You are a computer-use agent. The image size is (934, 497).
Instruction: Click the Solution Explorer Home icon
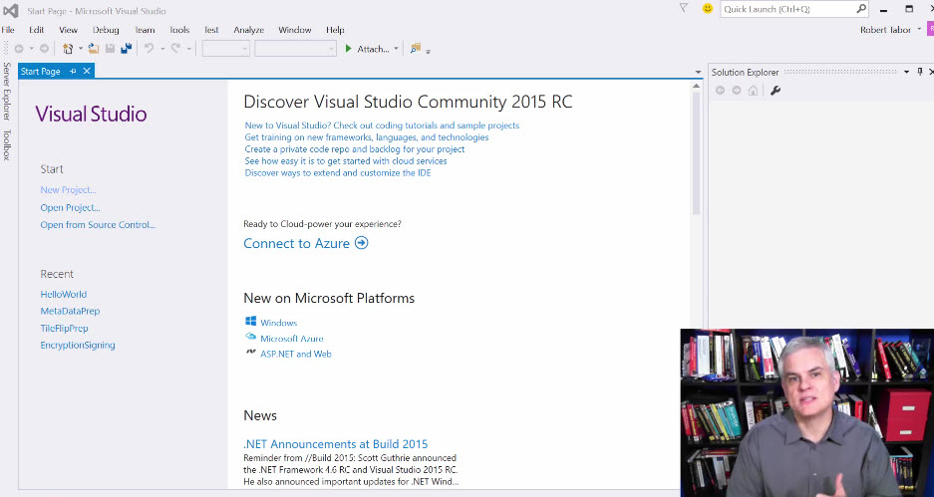click(754, 91)
